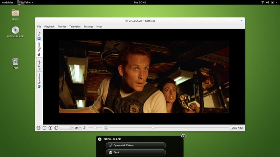Open the empty audio channel dropdown

[x=66, y=128]
